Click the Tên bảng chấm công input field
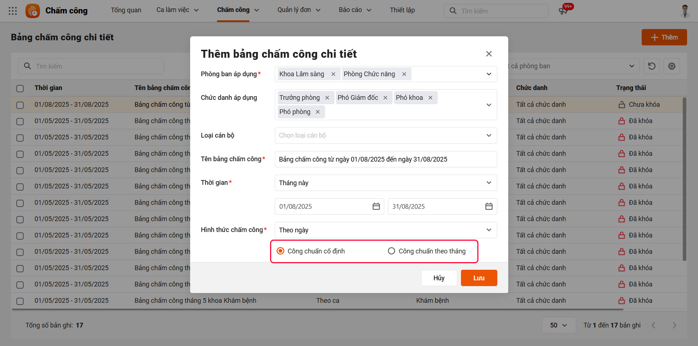The image size is (698, 346). tap(386, 159)
